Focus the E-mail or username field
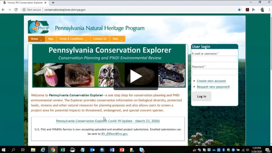 pos(214,59)
